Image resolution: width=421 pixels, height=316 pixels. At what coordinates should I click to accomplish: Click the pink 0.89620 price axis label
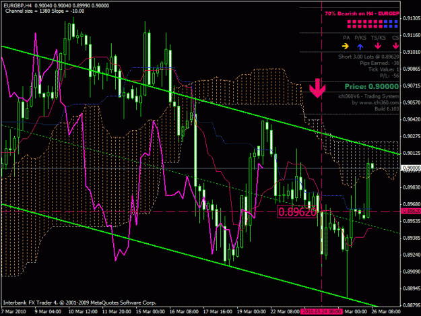pyautogui.click(x=410, y=212)
